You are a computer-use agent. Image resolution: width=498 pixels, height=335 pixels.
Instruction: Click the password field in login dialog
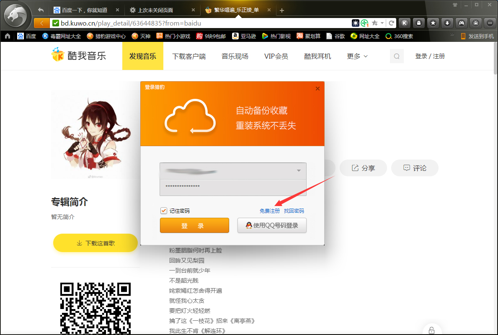(x=233, y=187)
